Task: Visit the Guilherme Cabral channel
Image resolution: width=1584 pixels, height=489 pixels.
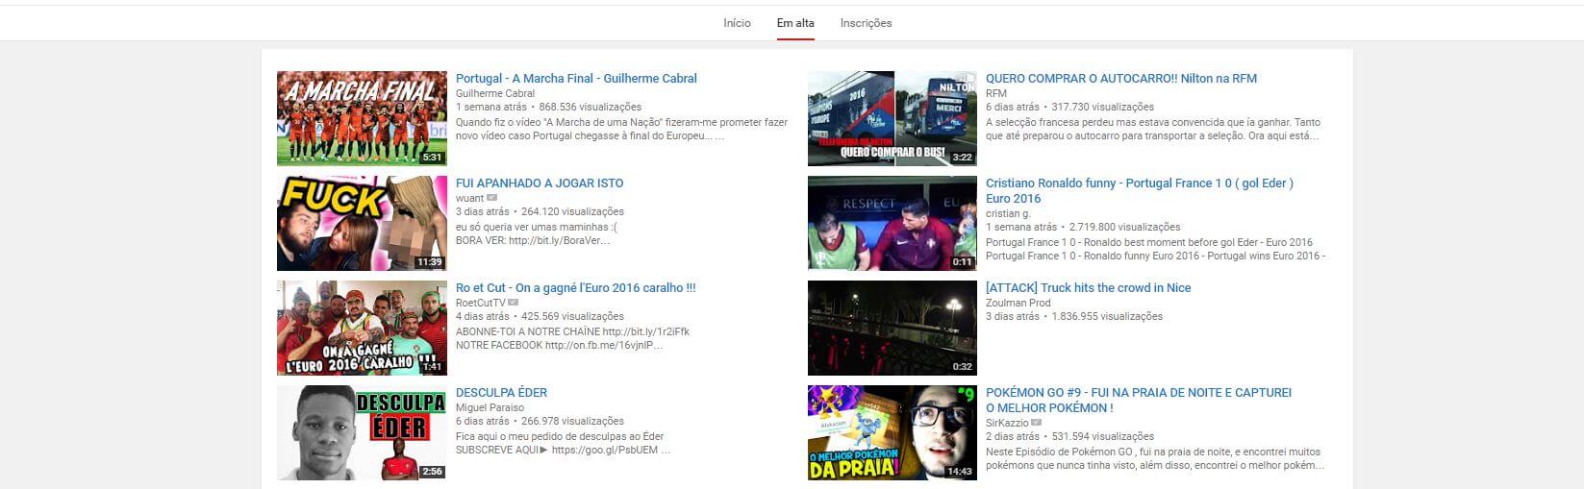Action: tap(495, 93)
